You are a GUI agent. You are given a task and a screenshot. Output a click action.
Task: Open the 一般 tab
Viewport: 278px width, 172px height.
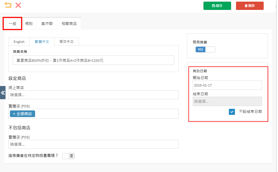[12, 23]
